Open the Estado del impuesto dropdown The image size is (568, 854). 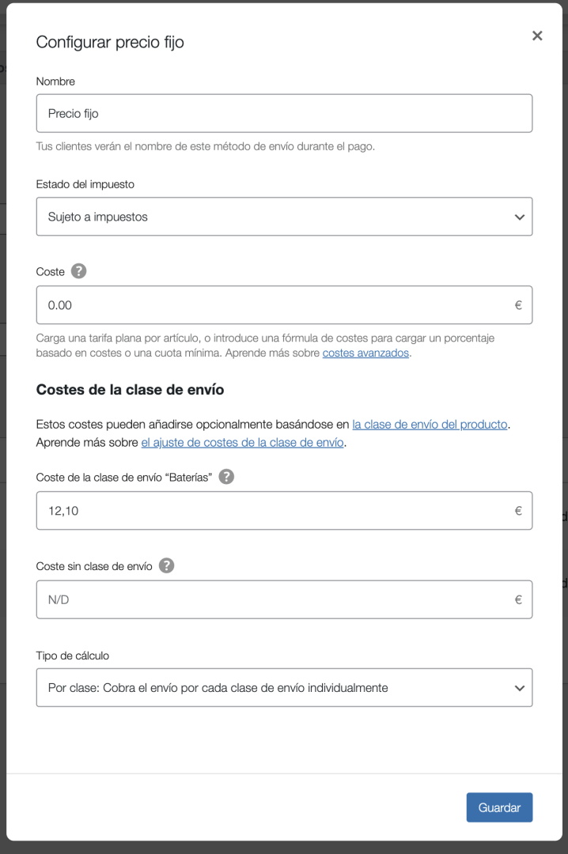tap(284, 217)
